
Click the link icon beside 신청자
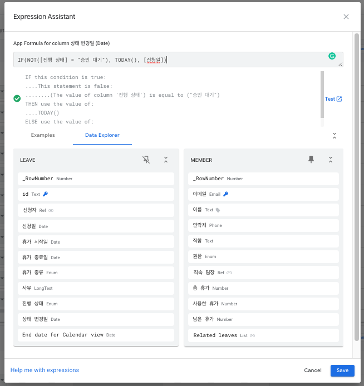pos(51,210)
